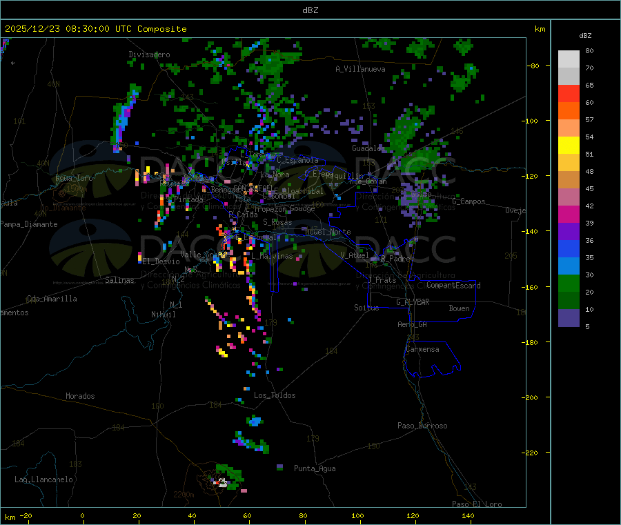This screenshot has height=525, width=621.
Task: Click the 'Los_Toldos' map label
Action: tap(275, 395)
